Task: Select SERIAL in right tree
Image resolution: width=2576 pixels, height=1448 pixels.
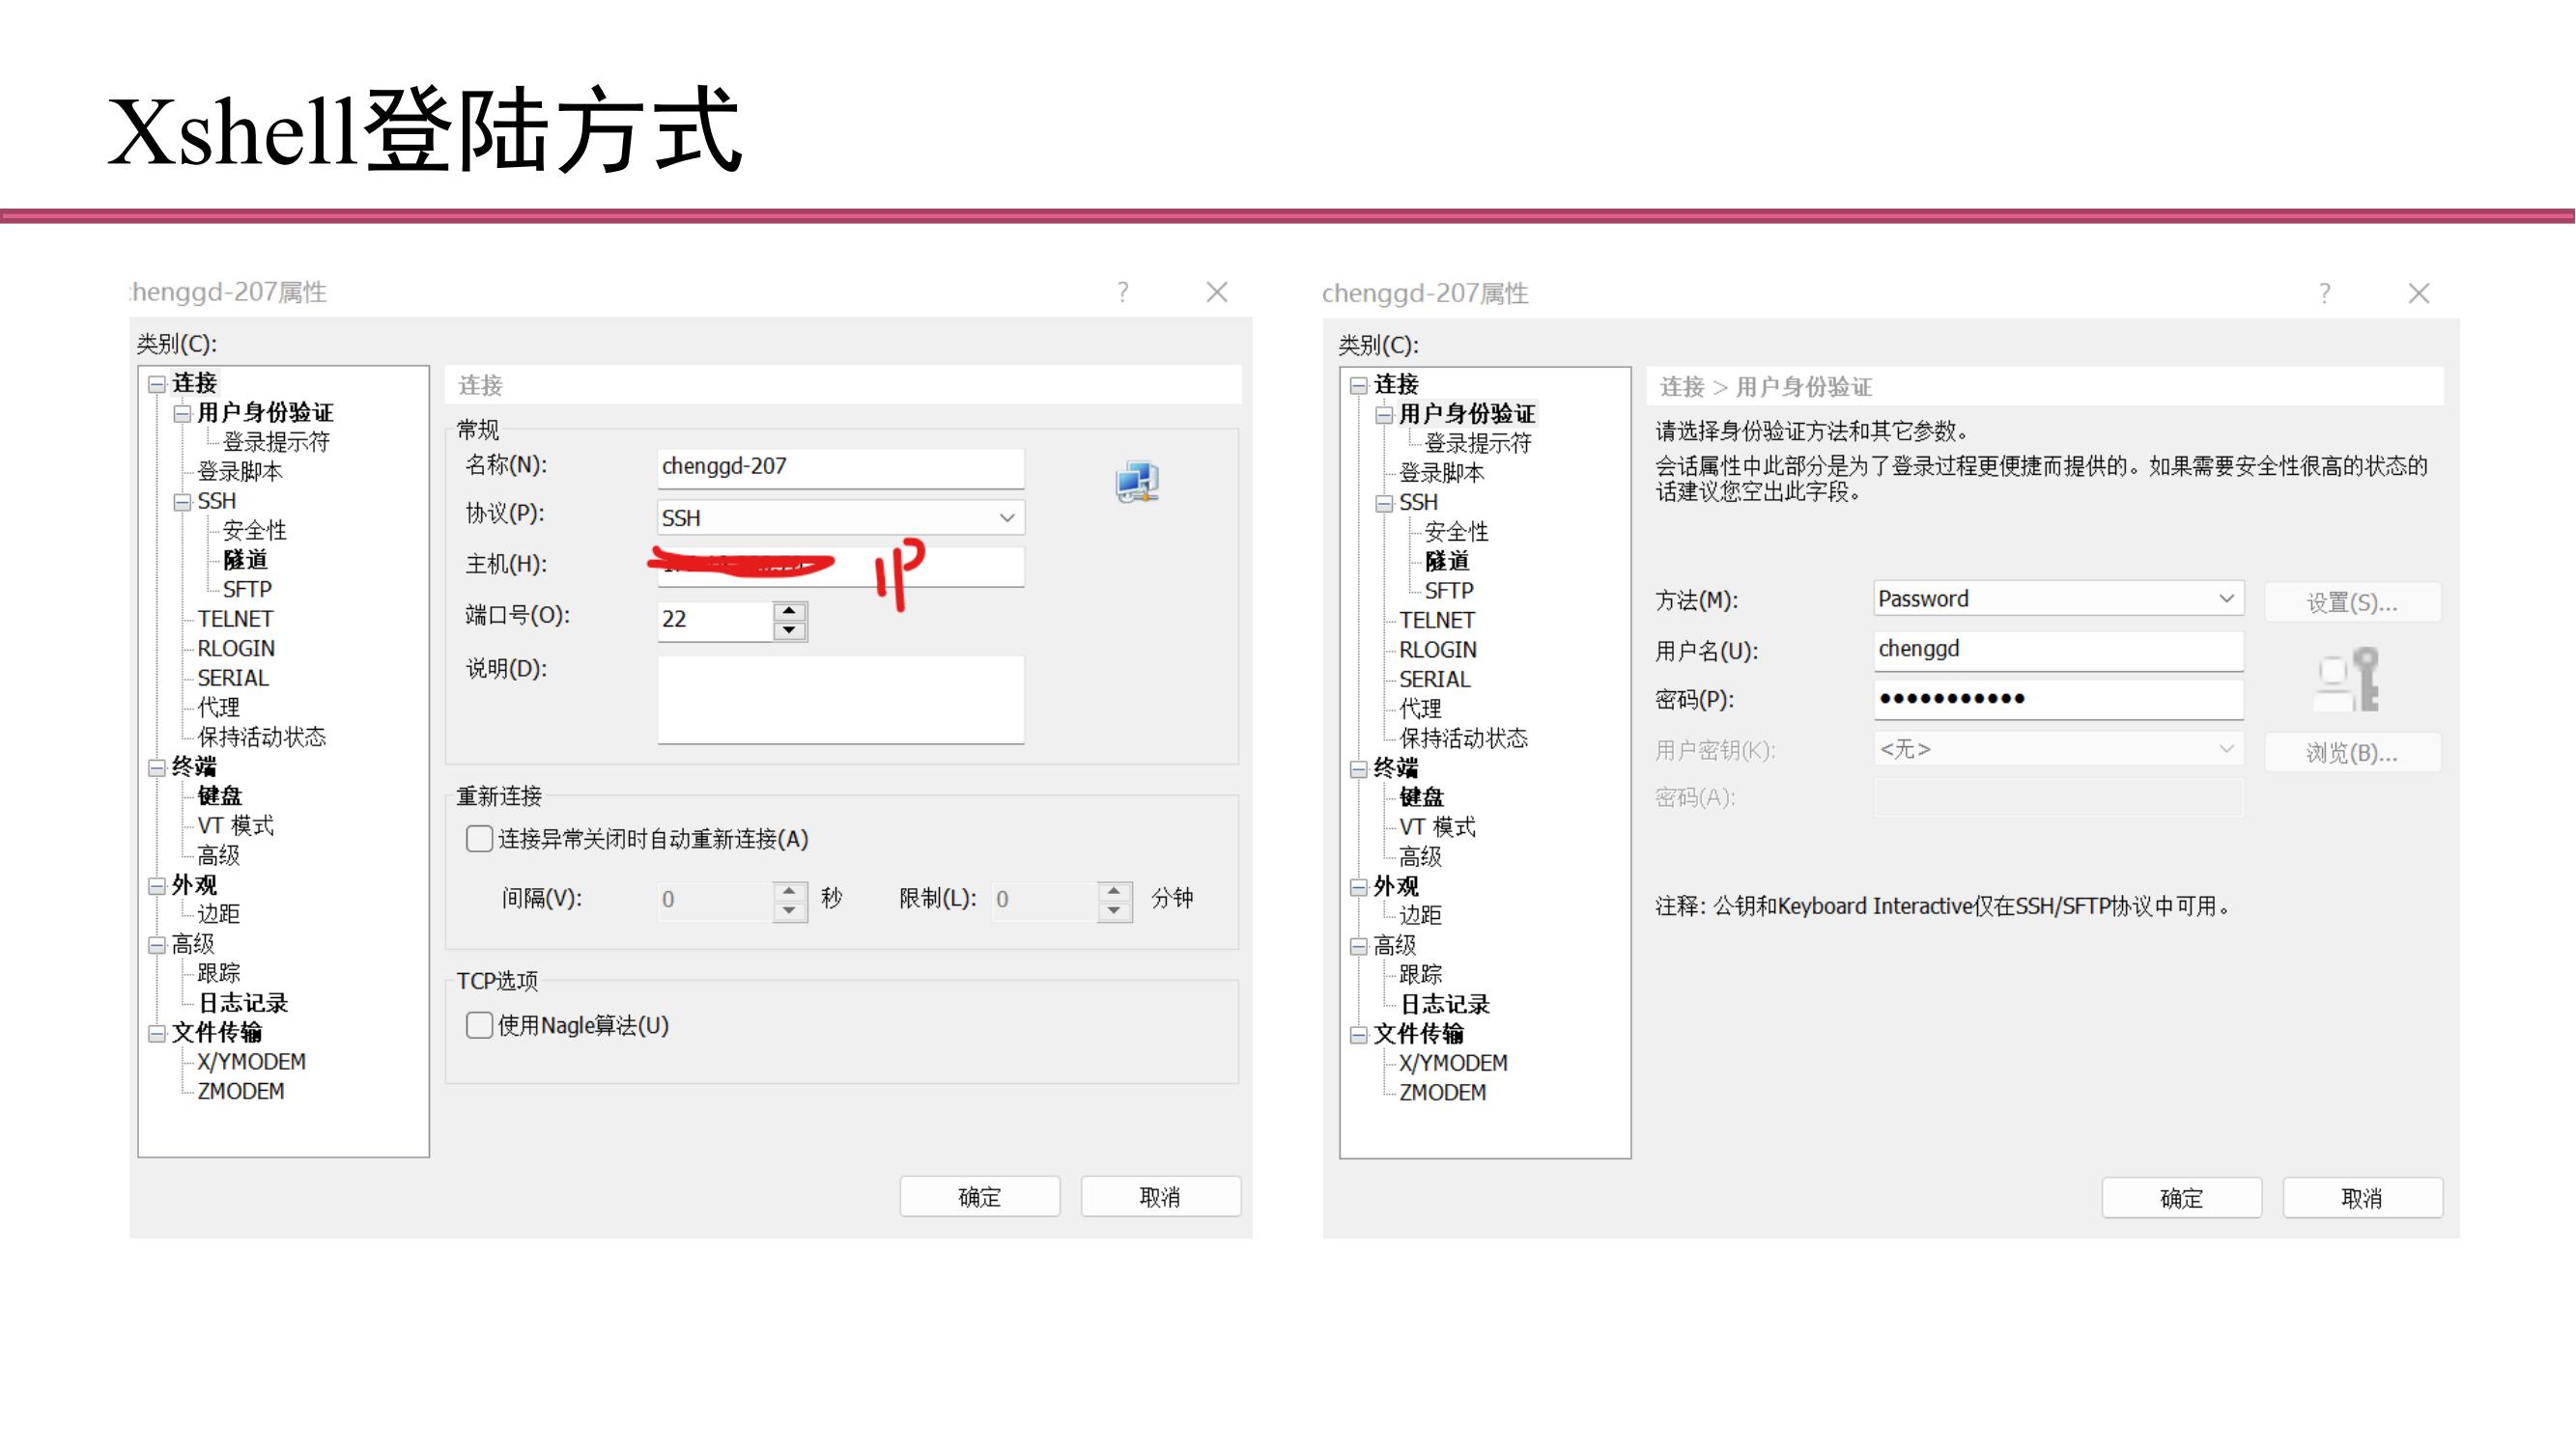Action: coord(1435,680)
